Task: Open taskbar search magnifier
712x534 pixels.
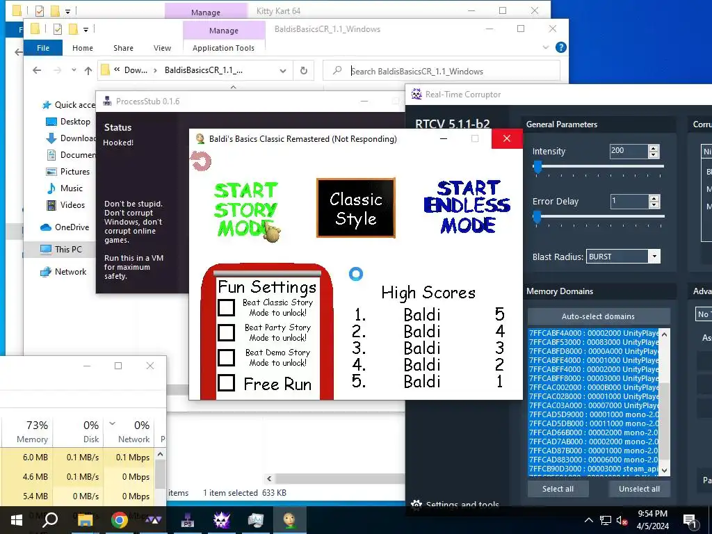Action: click(x=50, y=519)
